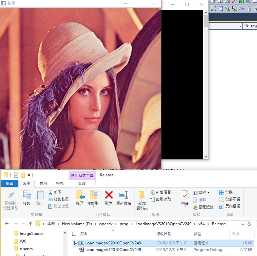Expand Easy access (輕鬆存取) dropdown
The width and height of the screenshot is (257, 256).
click(x=173, y=199)
